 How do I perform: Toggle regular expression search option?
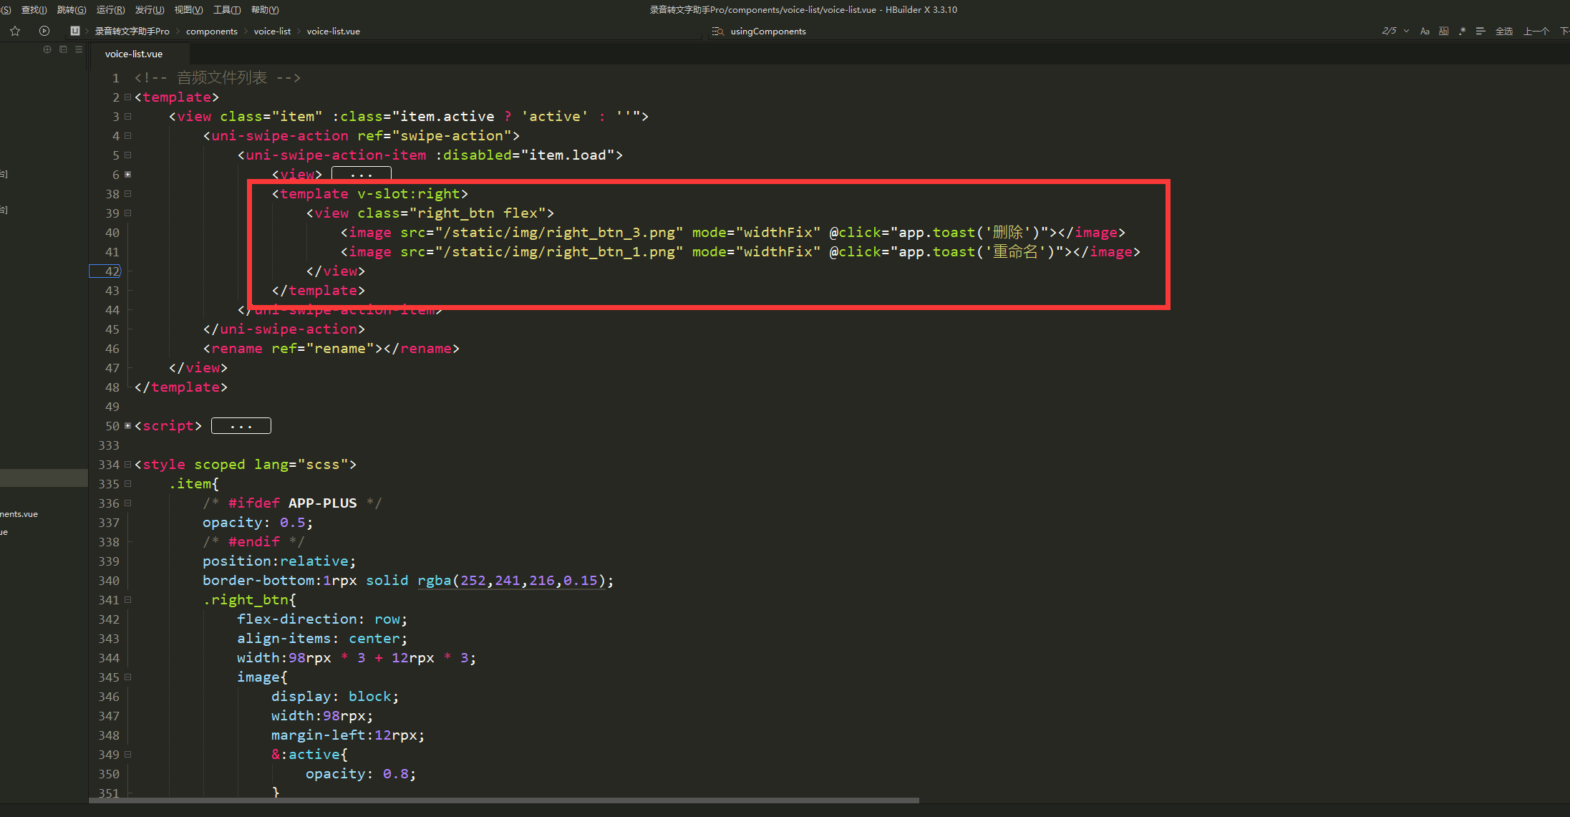coord(1462,31)
